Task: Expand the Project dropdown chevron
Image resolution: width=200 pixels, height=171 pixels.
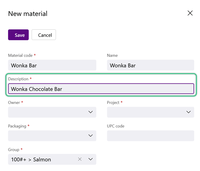Action: [x=188, y=112]
